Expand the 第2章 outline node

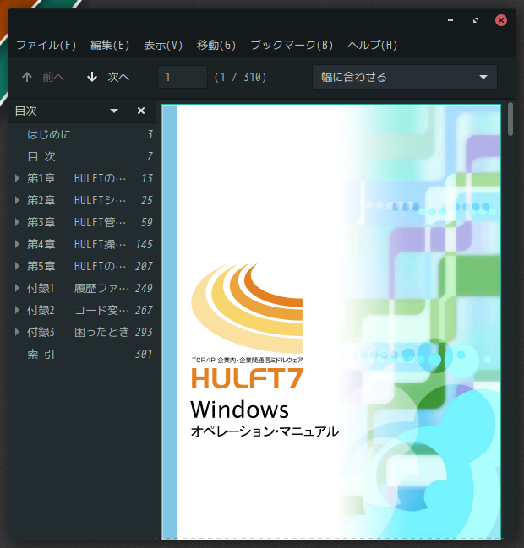click(17, 200)
